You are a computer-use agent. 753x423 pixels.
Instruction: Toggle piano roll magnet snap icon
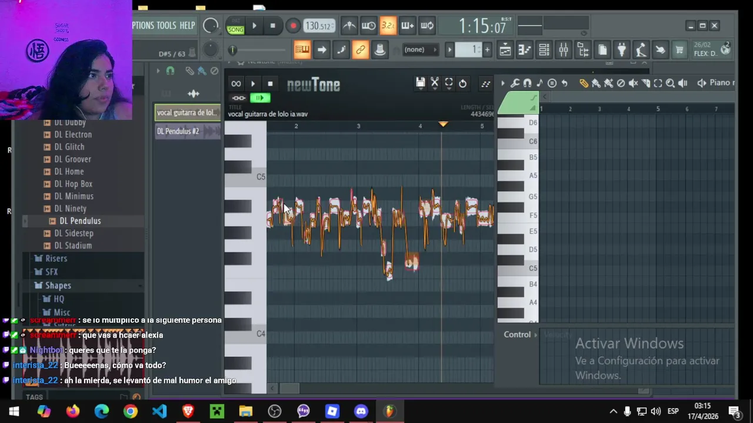[527, 83]
